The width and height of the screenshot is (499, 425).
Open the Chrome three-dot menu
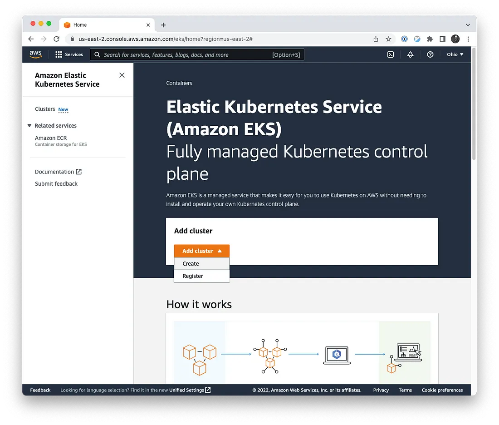pos(468,39)
